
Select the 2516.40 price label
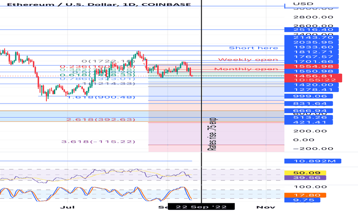[x=312, y=30]
